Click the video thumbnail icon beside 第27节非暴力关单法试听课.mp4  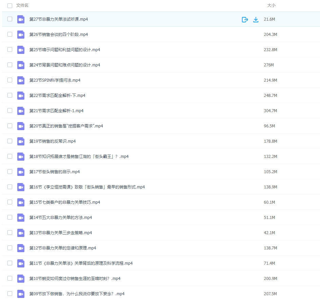[21, 19]
